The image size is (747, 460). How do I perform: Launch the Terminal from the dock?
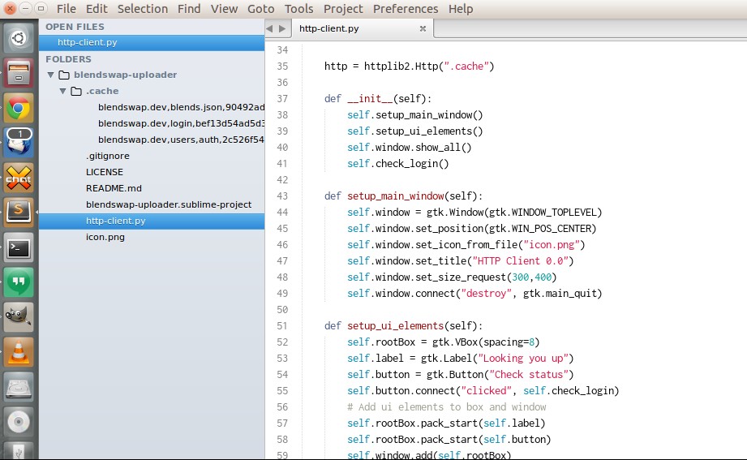(x=19, y=247)
